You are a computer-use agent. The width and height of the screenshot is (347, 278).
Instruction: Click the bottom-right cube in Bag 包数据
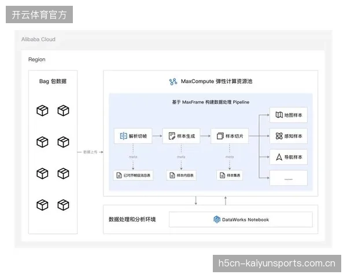coord(63,205)
